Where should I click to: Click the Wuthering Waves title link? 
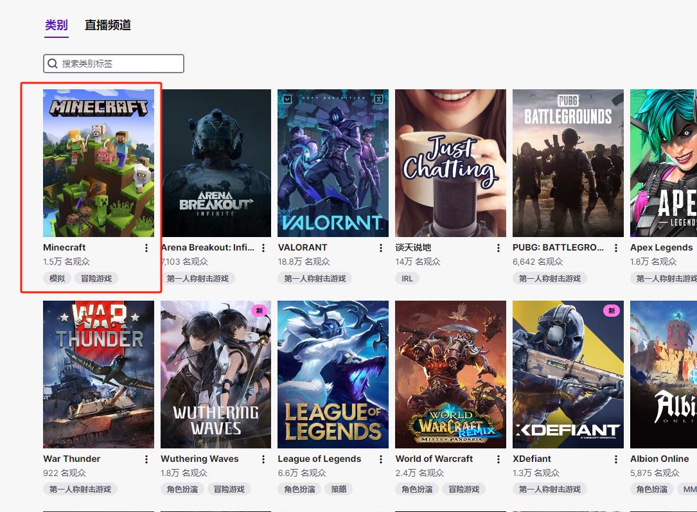pos(200,459)
